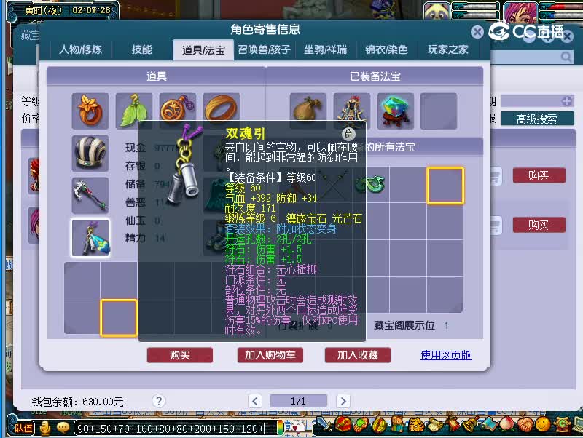Open the pink-haired character portrait
This screenshot has width=583, height=438.
point(520,11)
